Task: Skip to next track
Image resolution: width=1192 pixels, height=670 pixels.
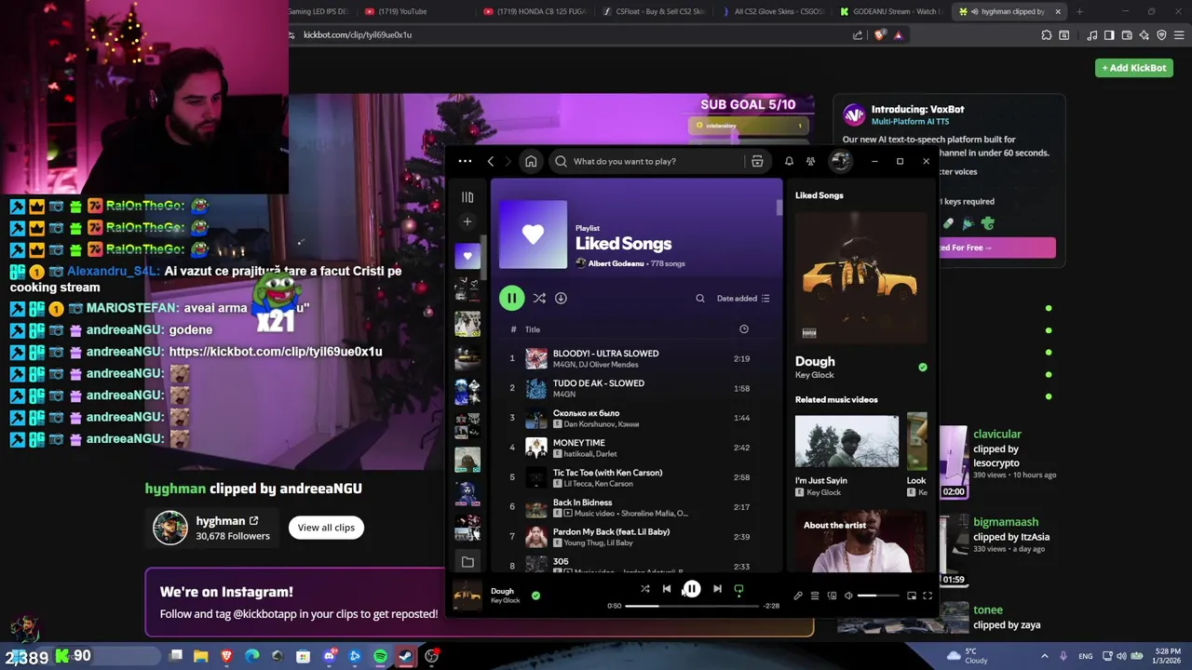Action: tap(717, 589)
